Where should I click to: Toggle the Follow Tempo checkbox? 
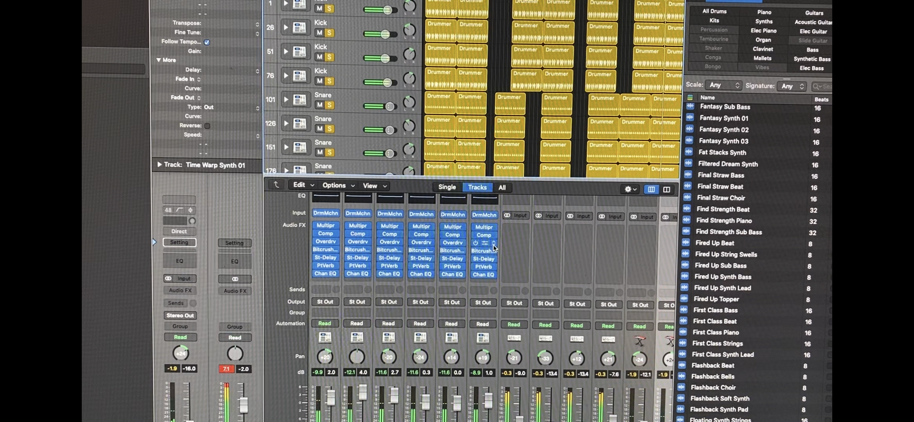[x=207, y=42]
